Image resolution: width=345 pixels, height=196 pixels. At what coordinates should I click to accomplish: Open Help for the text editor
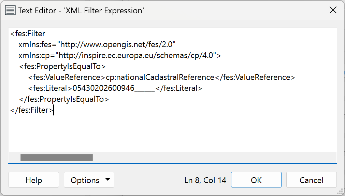pyautogui.click(x=34, y=180)
